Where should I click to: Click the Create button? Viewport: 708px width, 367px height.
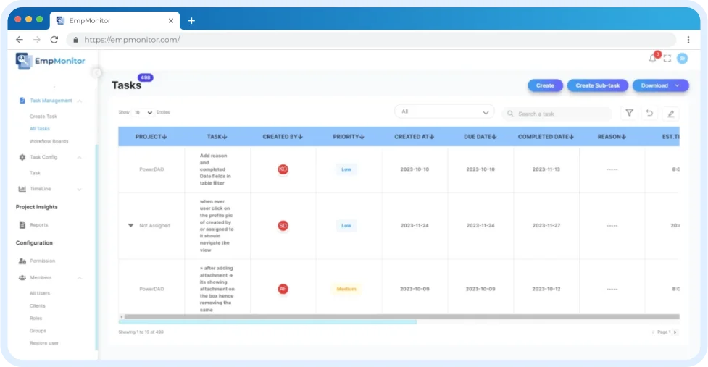tap(545, 85)
